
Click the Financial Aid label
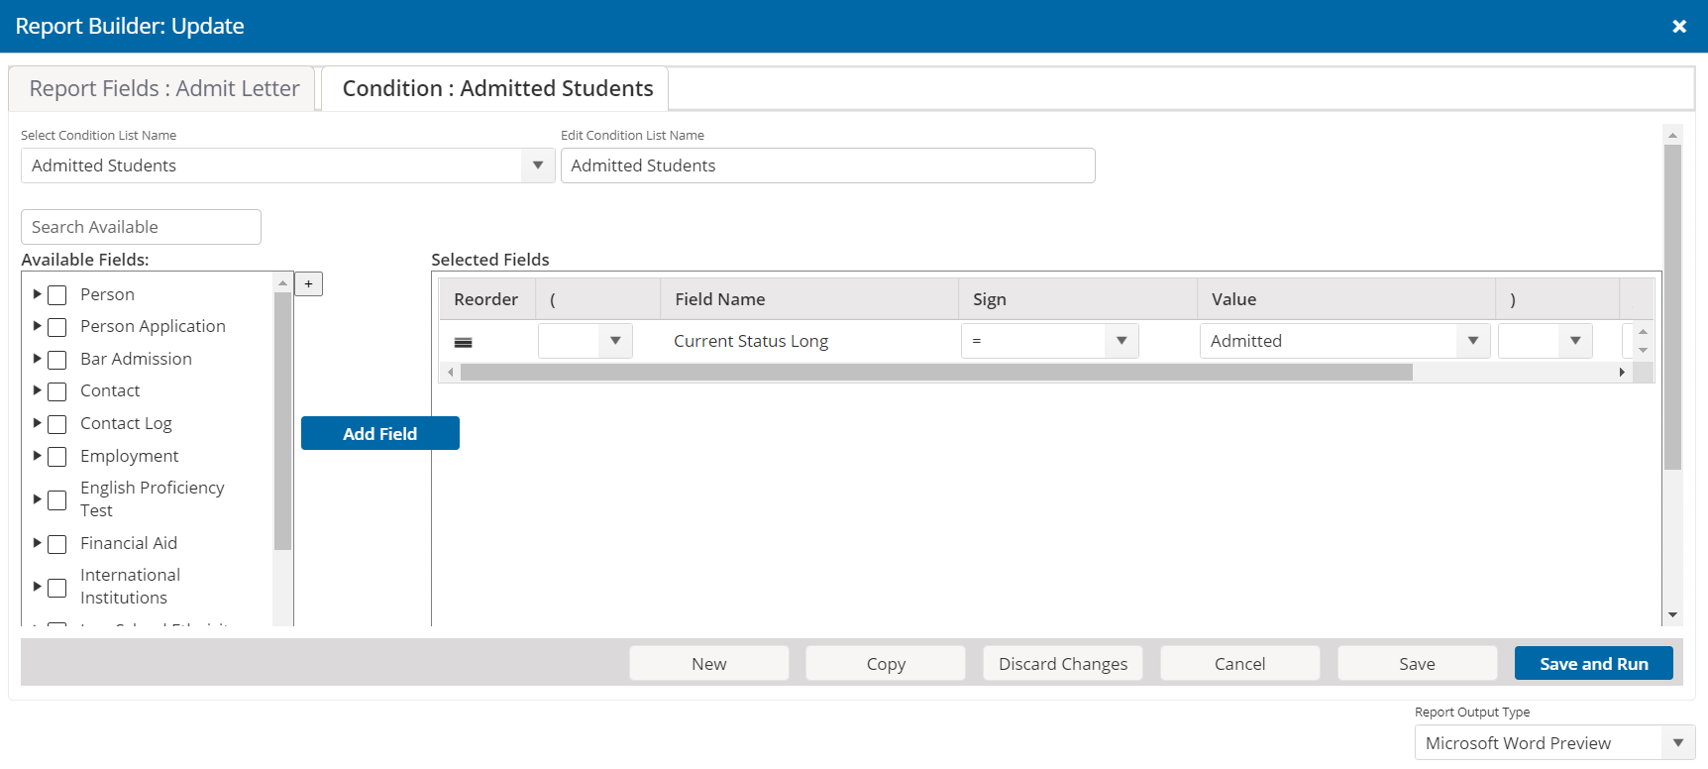click(x=129, y=543)
